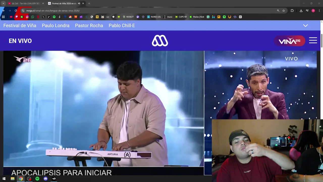Viewport: 323px width, 182px height.
Task: Open the X (Twitter) bookmark icon
Action: (43, 17)
